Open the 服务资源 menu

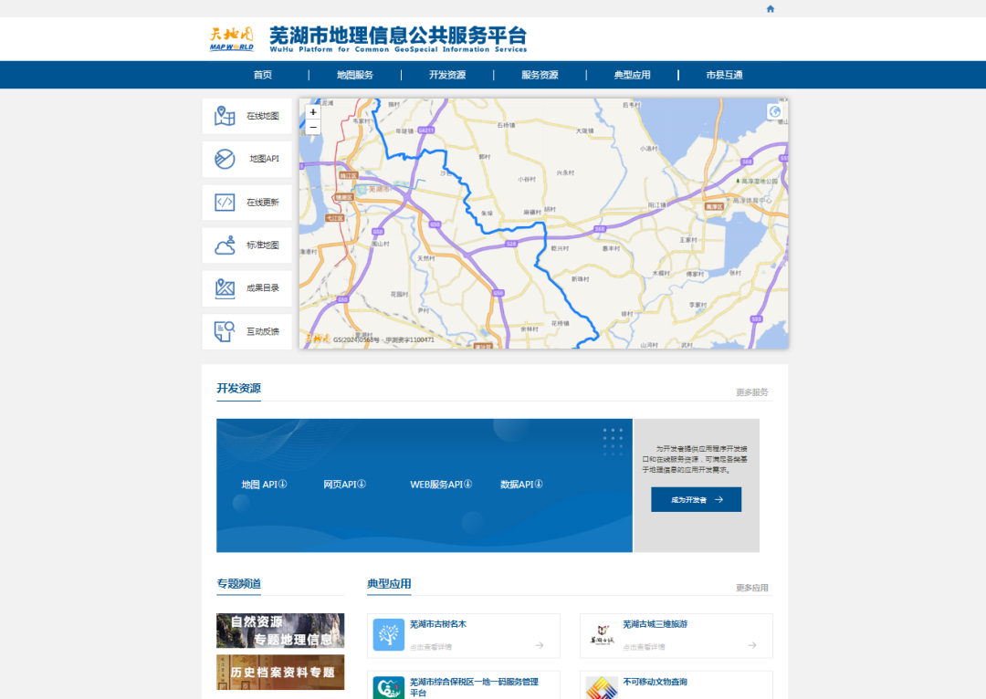(540, 75)
